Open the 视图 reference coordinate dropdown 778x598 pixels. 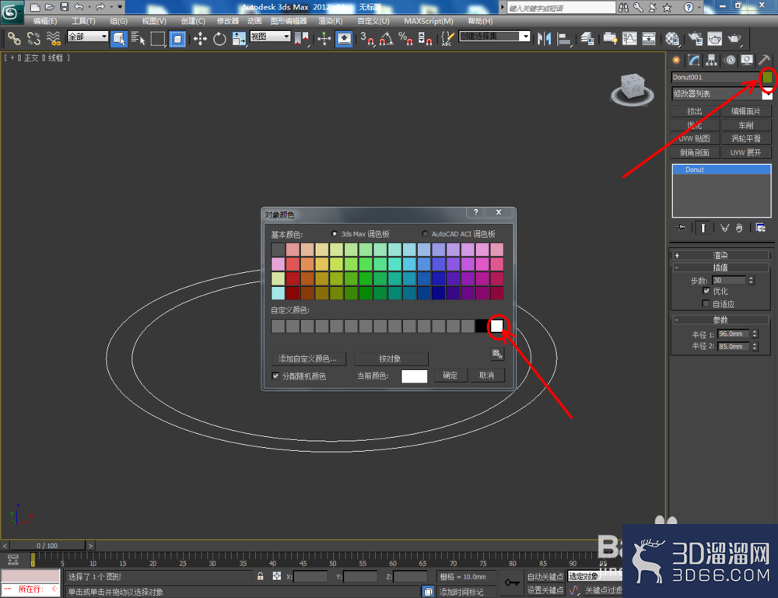(271, 37)
